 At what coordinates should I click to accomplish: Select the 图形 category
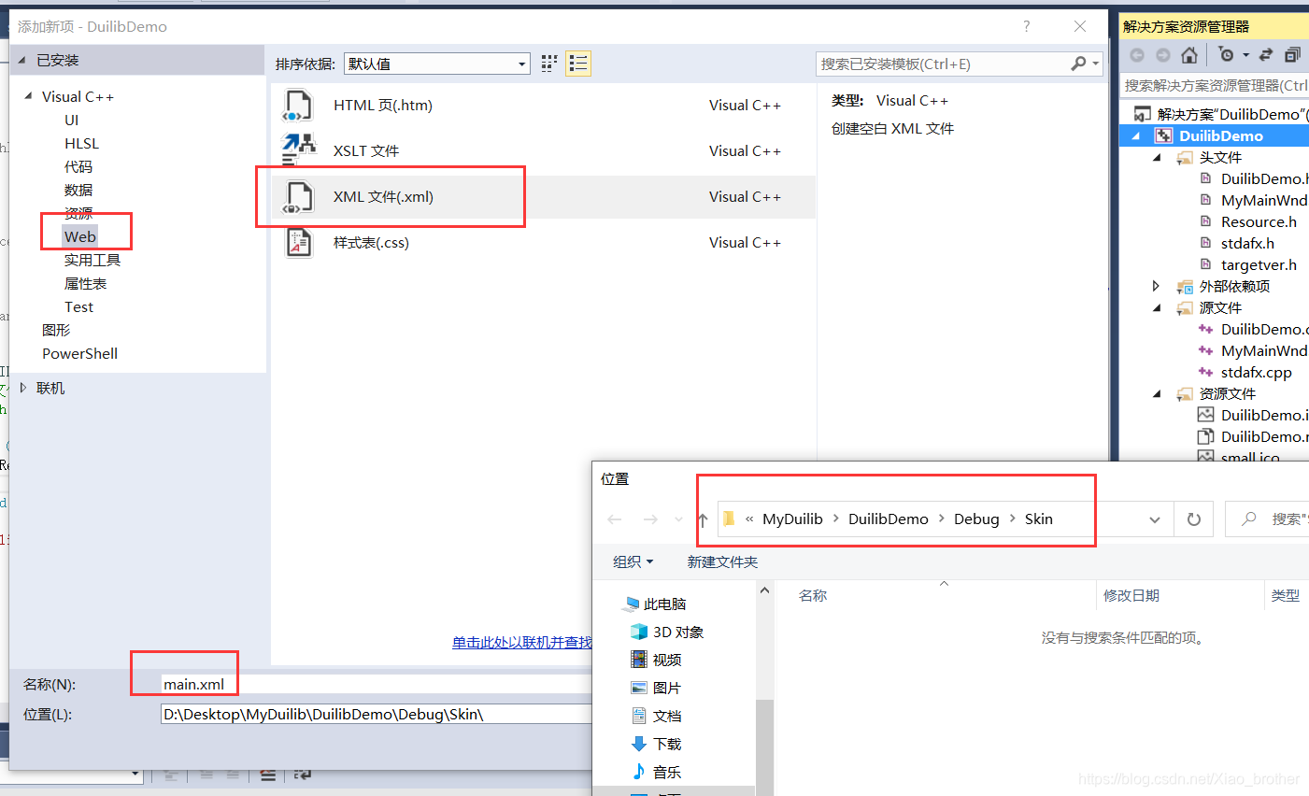coord(56,330)
